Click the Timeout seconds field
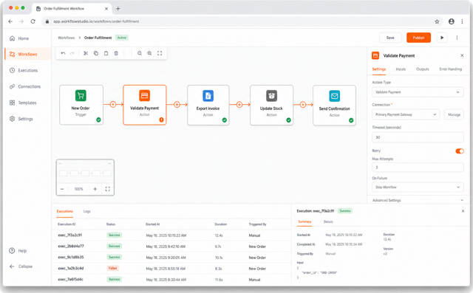473x293 pixels. click(x=418, y=137)
